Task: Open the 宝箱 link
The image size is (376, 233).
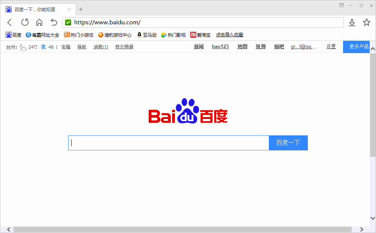Action: 66,47
